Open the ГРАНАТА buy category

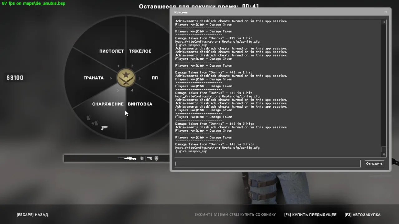94,78
